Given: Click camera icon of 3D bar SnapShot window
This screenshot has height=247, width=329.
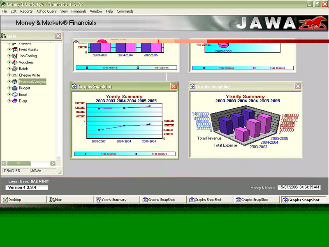Looking at the screenshot, I should [x=192, y=86].
